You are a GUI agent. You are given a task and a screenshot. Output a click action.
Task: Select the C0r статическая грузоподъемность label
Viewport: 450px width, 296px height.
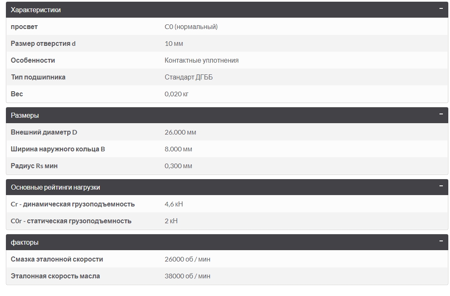71,221
